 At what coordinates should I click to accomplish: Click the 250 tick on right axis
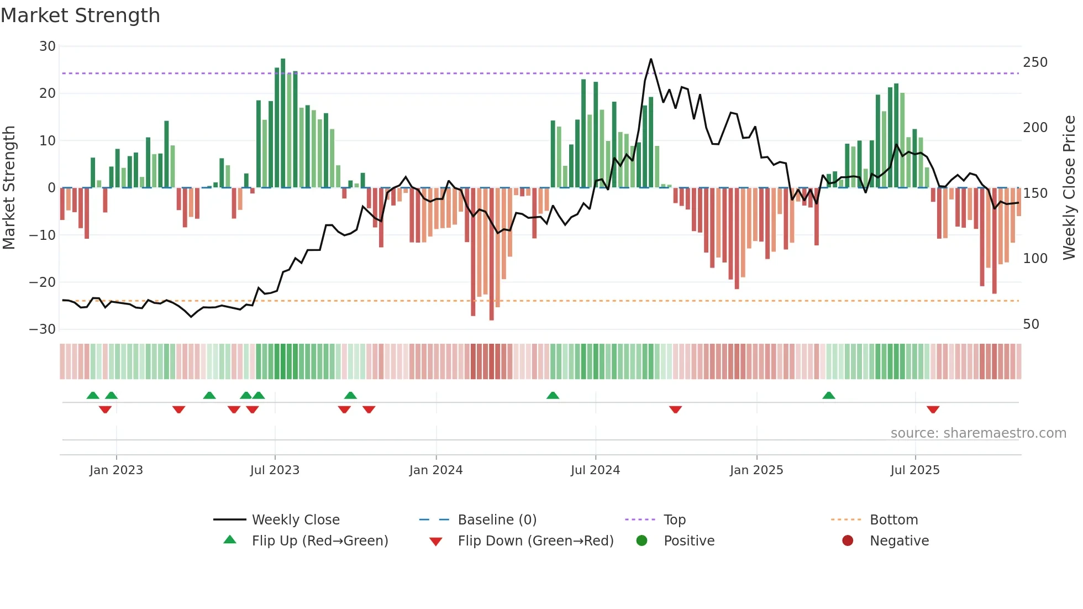[1034, 62]
